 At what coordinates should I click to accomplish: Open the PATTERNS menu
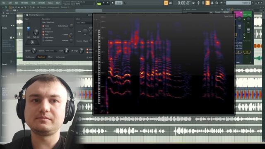[x=25, y=3]
